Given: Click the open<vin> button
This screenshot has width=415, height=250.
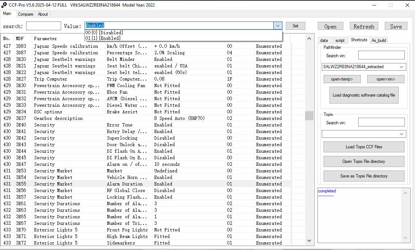Looking at the screenshot, I should (x=386, y=79).
